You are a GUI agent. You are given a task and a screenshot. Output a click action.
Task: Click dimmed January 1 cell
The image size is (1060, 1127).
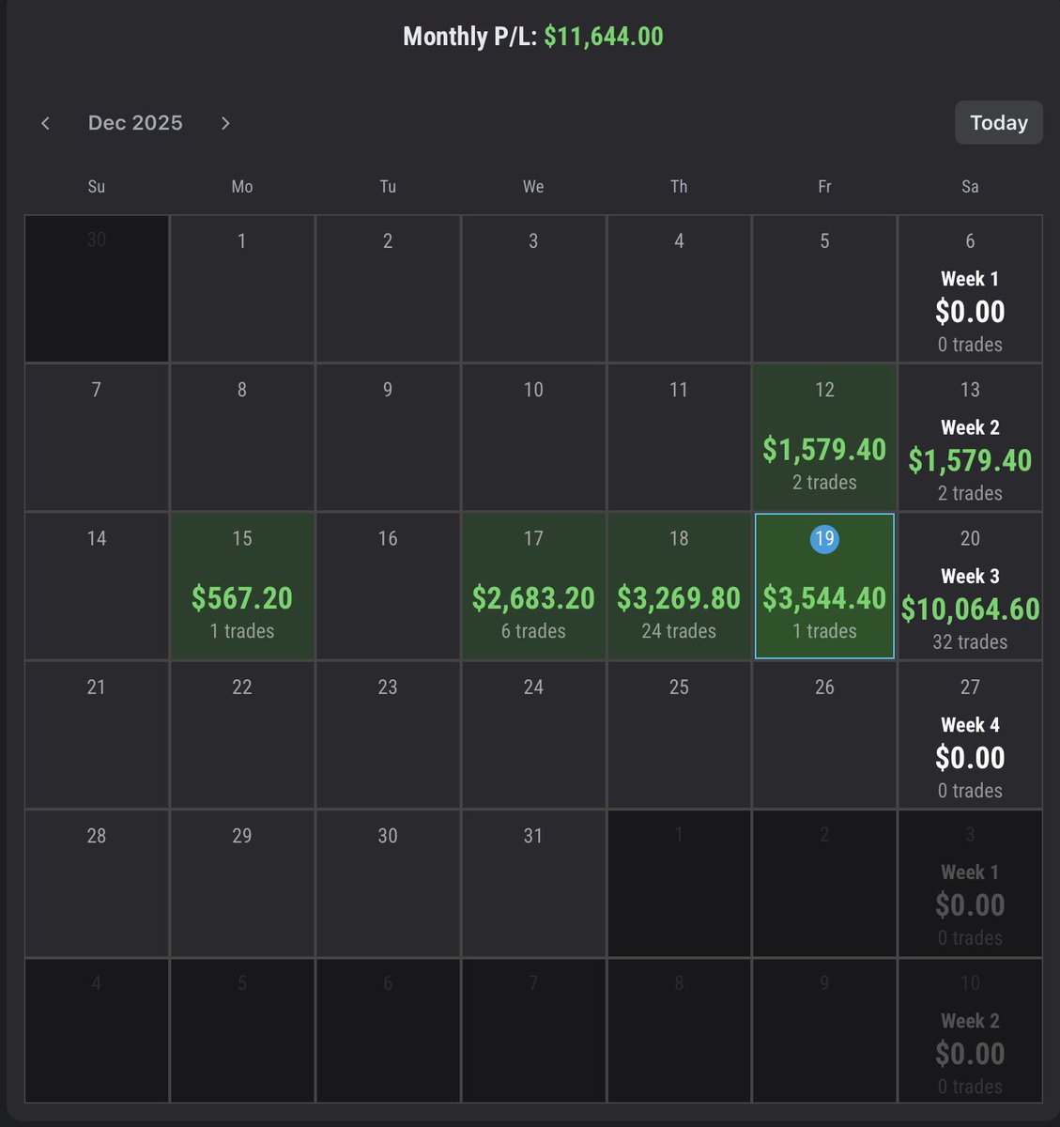coord(679,883)
